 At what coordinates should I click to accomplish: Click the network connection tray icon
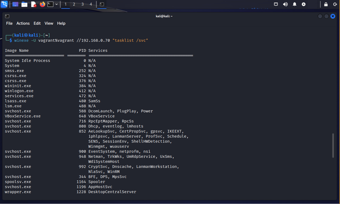tap(276, 4)
